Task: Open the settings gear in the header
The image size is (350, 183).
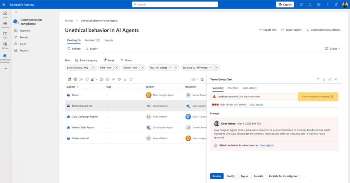Action: point(319,4)
